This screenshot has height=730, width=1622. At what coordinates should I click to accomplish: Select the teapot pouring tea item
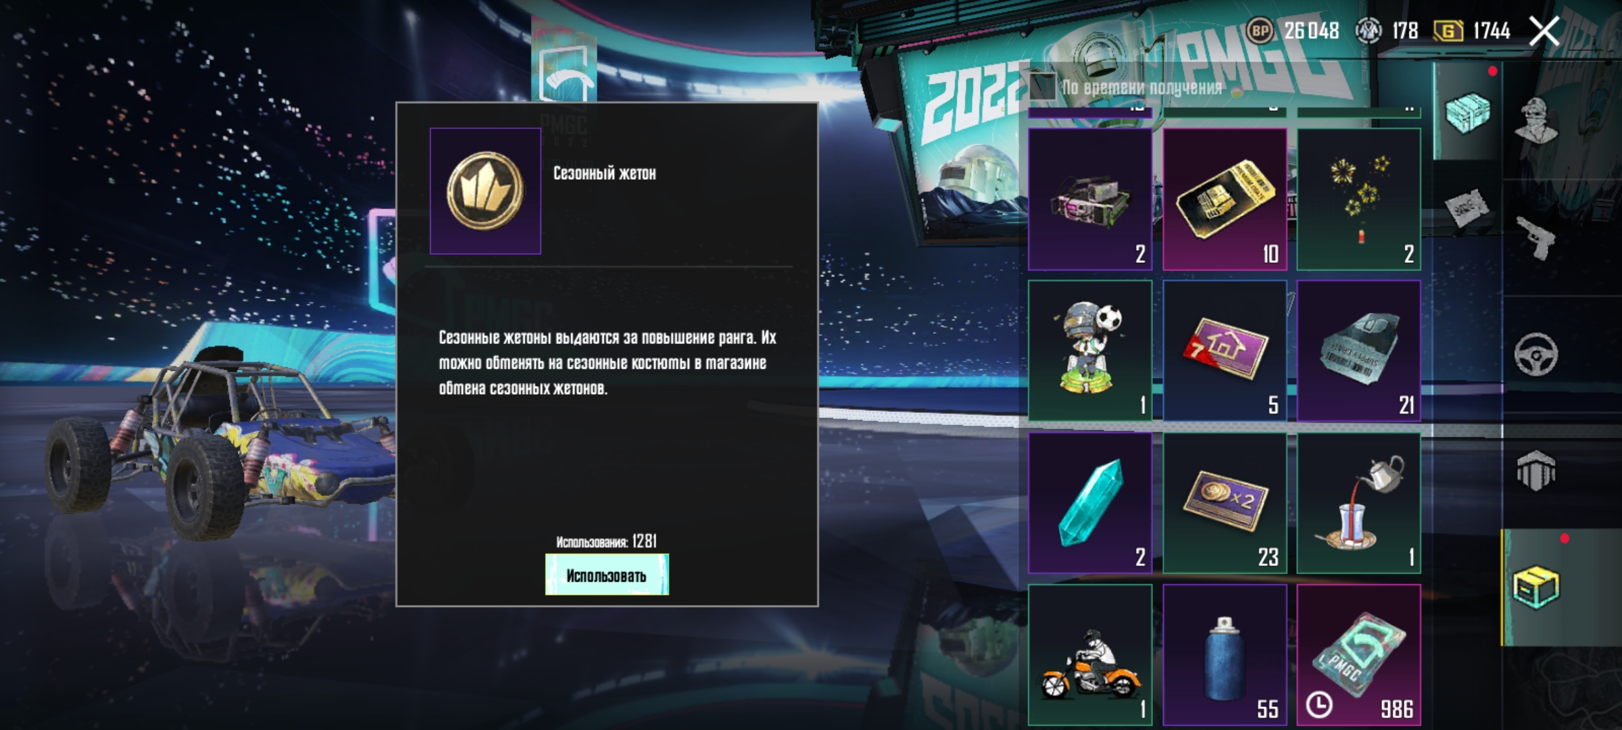[x=1358, y=503]
